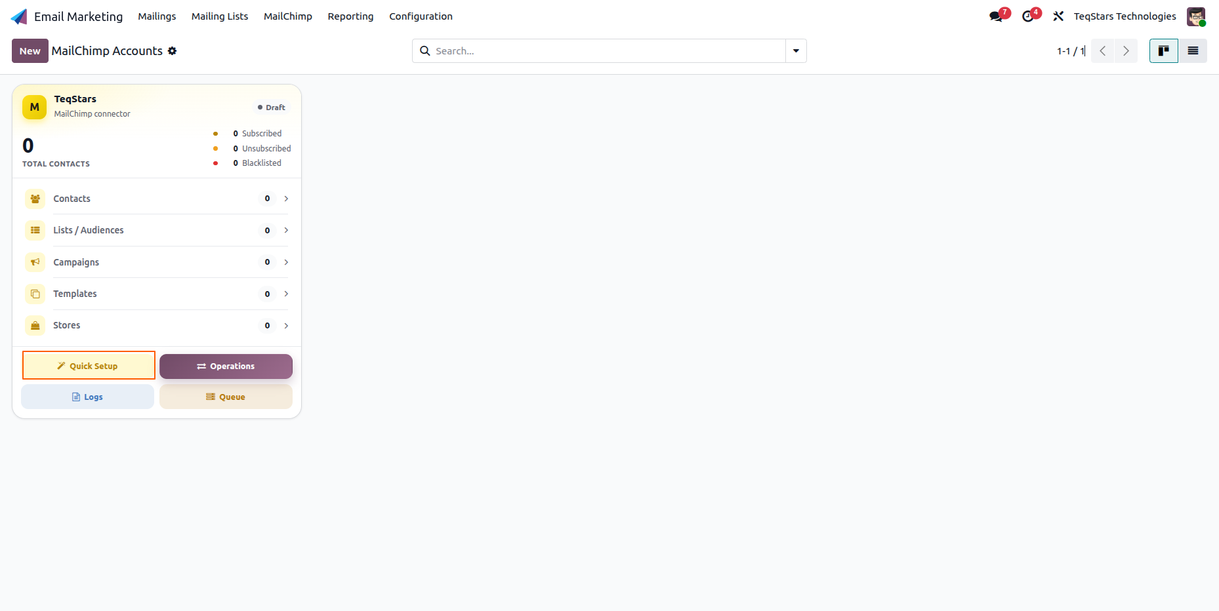Open the Campaigns row label
Screen dimensions: 1219x611
[76, 262]
